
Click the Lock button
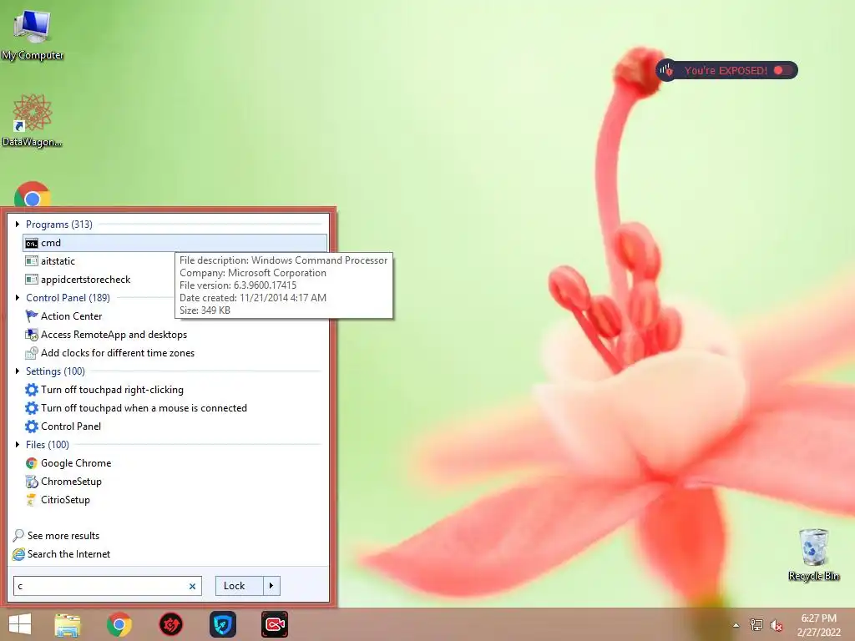240,586
